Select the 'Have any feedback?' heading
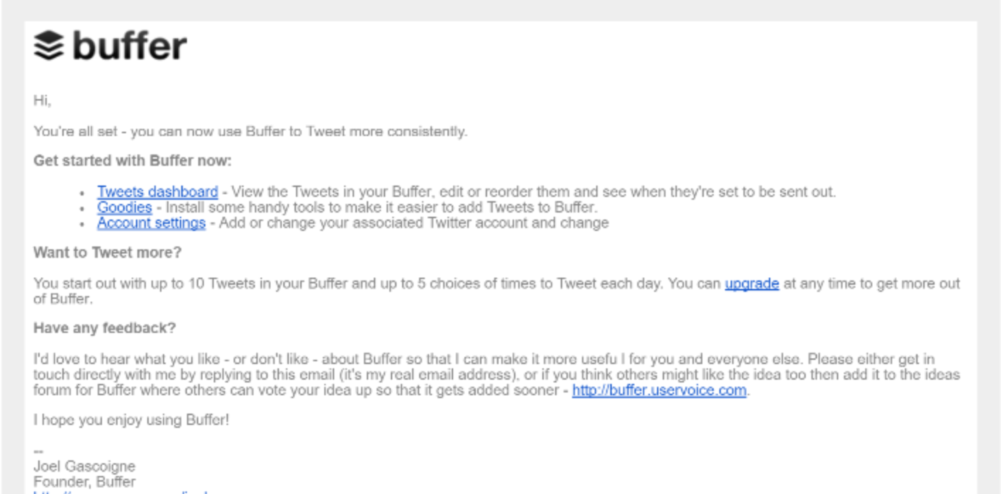1001x494 pixels. tap(105, 329)
